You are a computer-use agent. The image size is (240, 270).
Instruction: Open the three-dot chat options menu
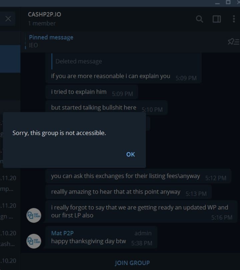(234, 19)
